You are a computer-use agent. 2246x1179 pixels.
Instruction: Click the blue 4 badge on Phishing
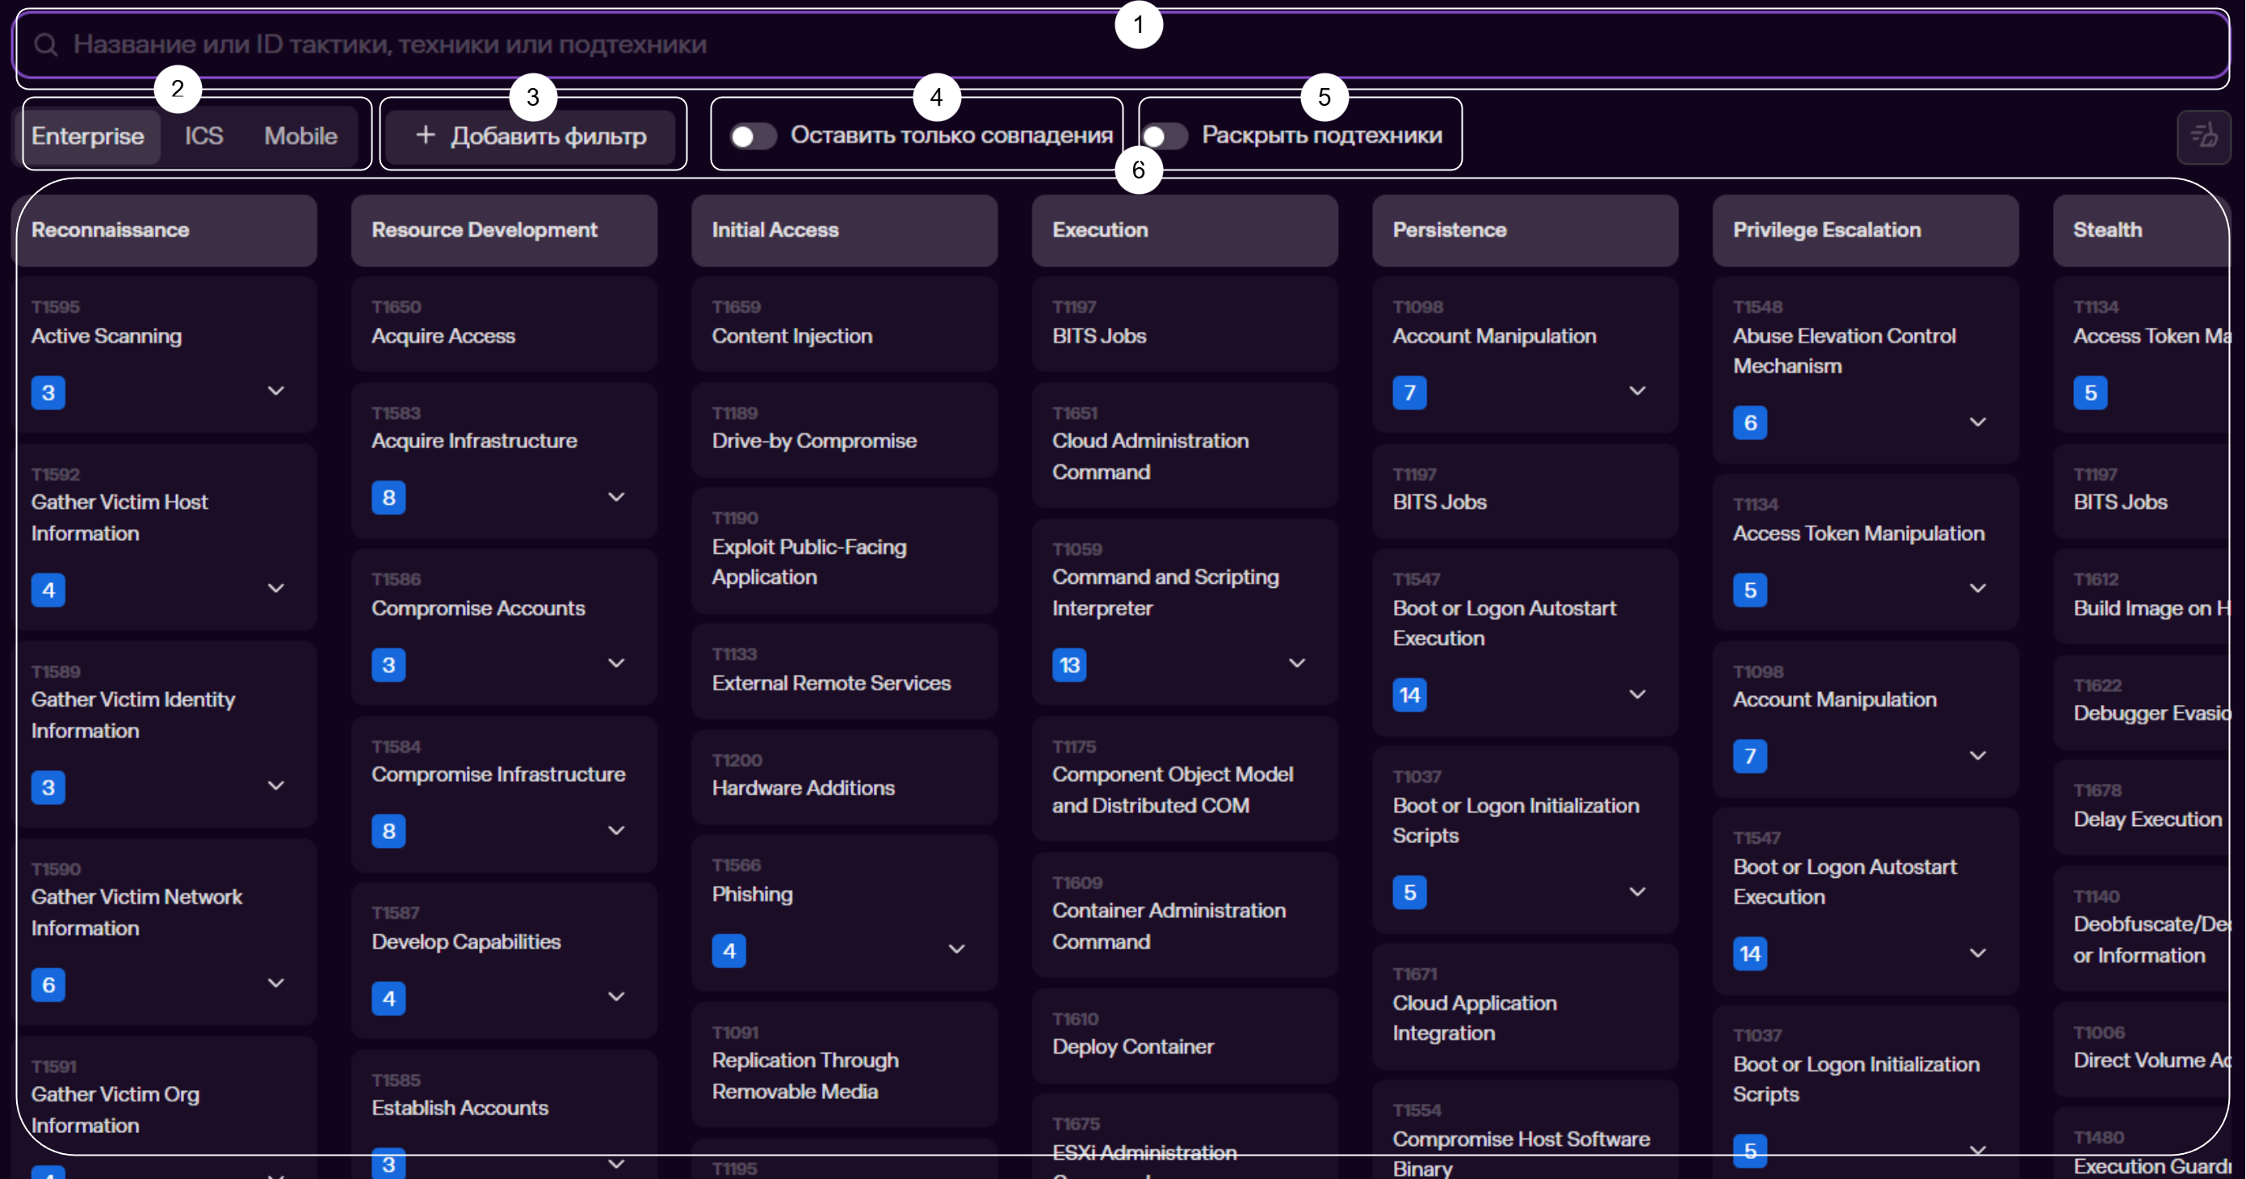[x=729, y=950]
